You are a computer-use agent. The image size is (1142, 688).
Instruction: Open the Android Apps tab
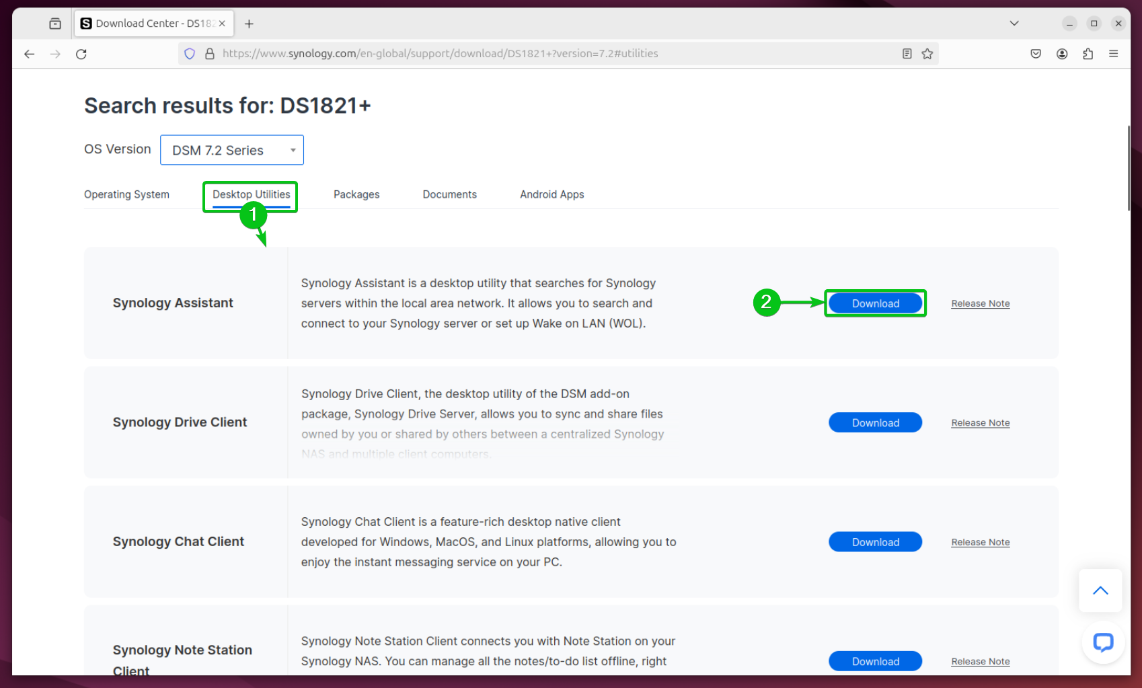(x=552, y=194)
